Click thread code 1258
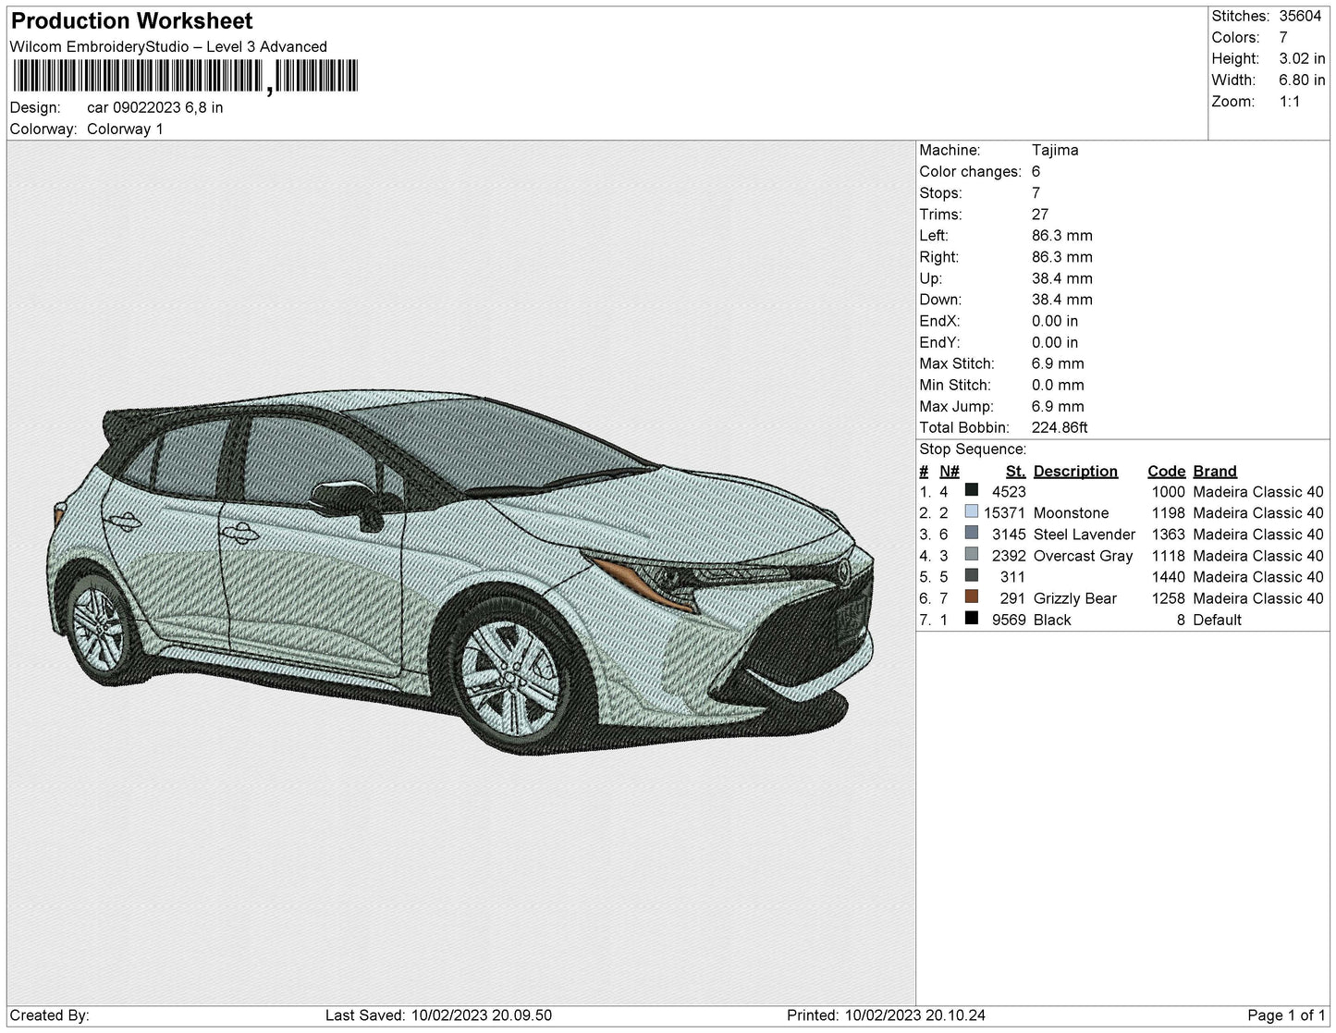 [x=1168, y=598]
